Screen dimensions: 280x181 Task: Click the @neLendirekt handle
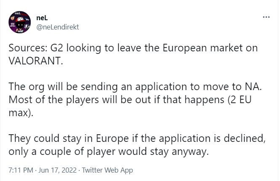[58, 27]
